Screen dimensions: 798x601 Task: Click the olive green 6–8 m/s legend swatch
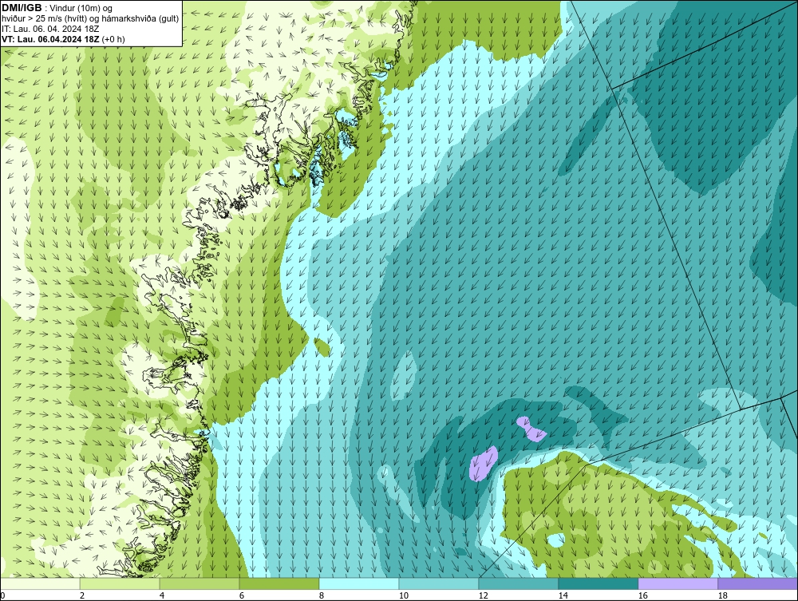(x=279, y=583)
